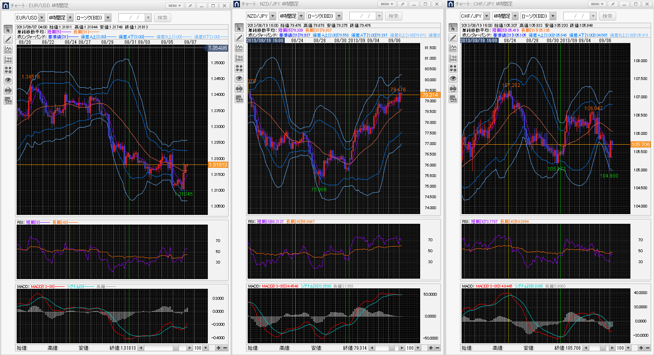Print the EUR/USD chart

coord(8,90)
